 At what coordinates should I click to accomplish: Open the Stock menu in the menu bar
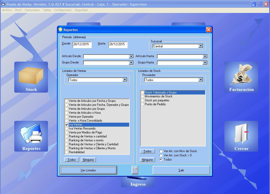point(18,10)
